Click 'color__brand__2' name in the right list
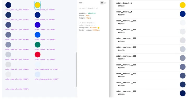 pyautogui.click(x=124, y=12)
